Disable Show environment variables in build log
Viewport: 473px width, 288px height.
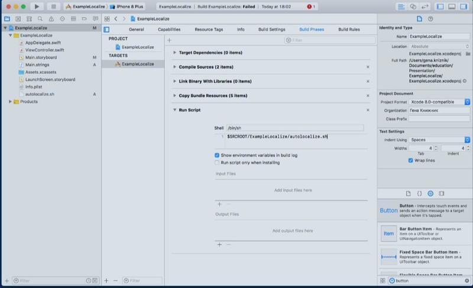(217, 155)
